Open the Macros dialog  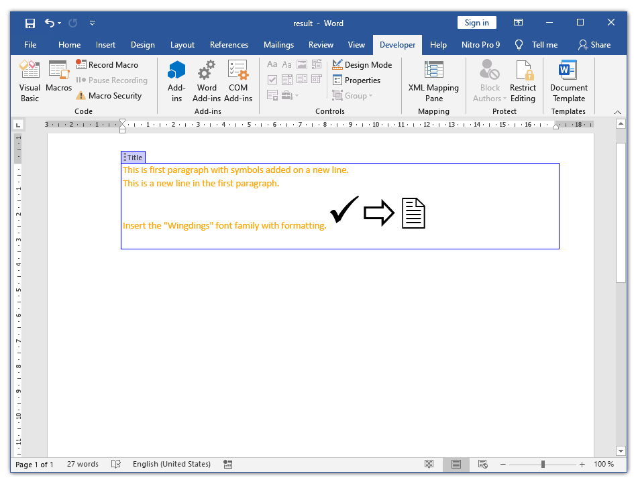[x=59, y=80]
